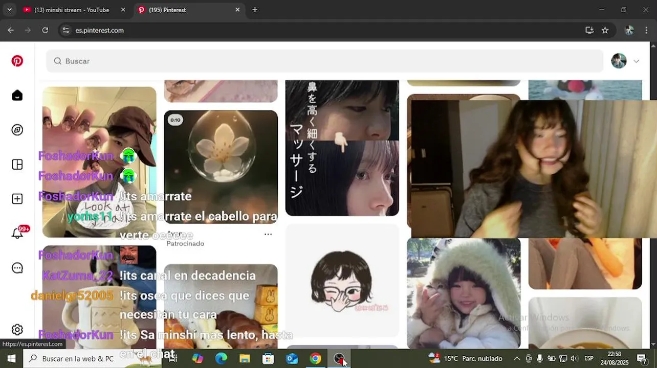Screen dimensions: 657x368
Task: Go to the Pinterest home feed icon
Action: pyautogui.click(x=17, y=96)
